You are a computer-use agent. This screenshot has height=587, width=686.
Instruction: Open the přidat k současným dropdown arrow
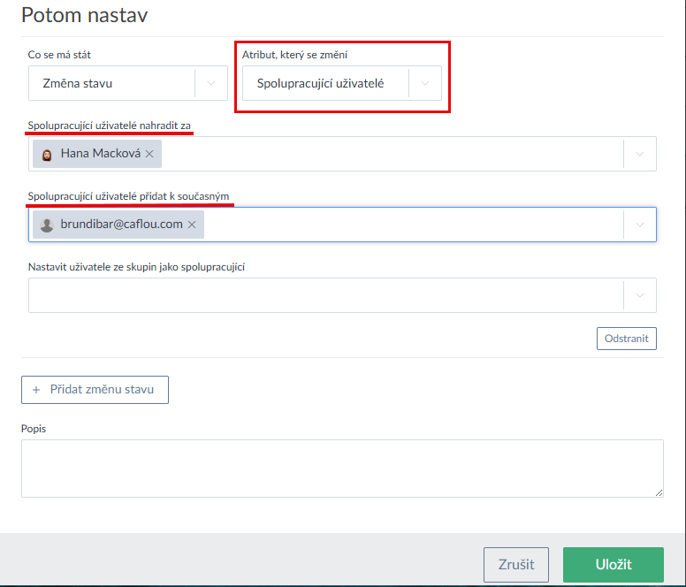640,225
